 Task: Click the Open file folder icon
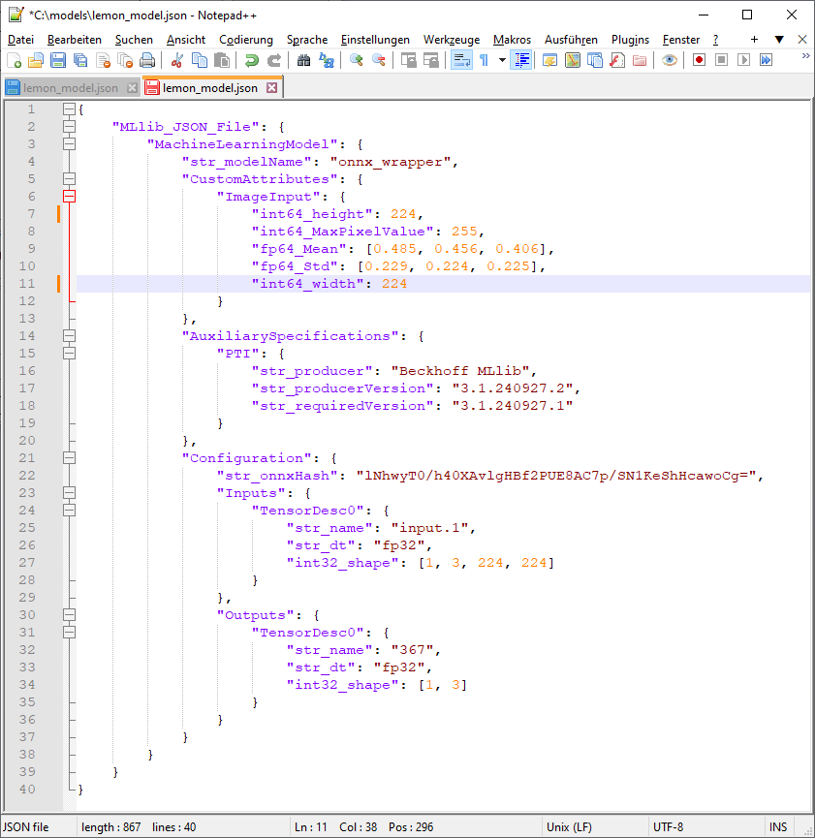[x=36, y=60]
